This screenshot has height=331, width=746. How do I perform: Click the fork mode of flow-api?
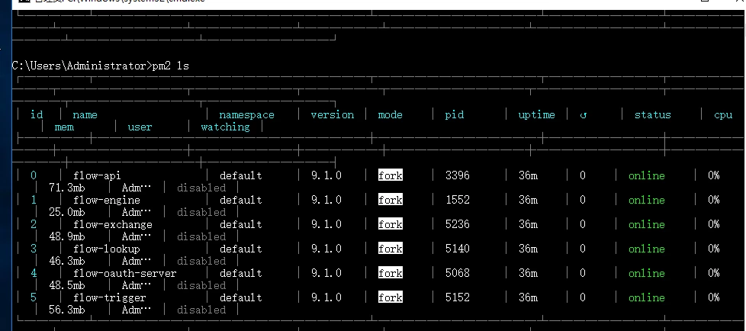tap(390, 175)
